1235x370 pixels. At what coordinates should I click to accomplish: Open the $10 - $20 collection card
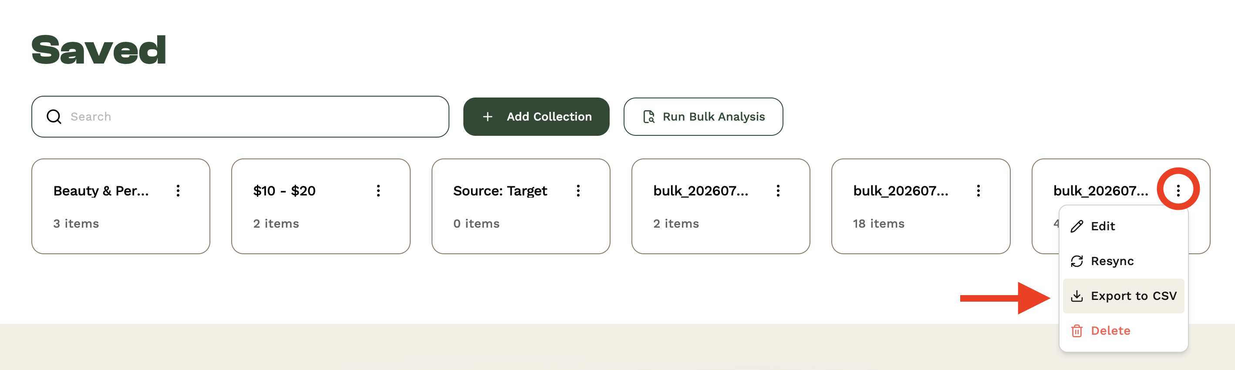tap(321, 206)
